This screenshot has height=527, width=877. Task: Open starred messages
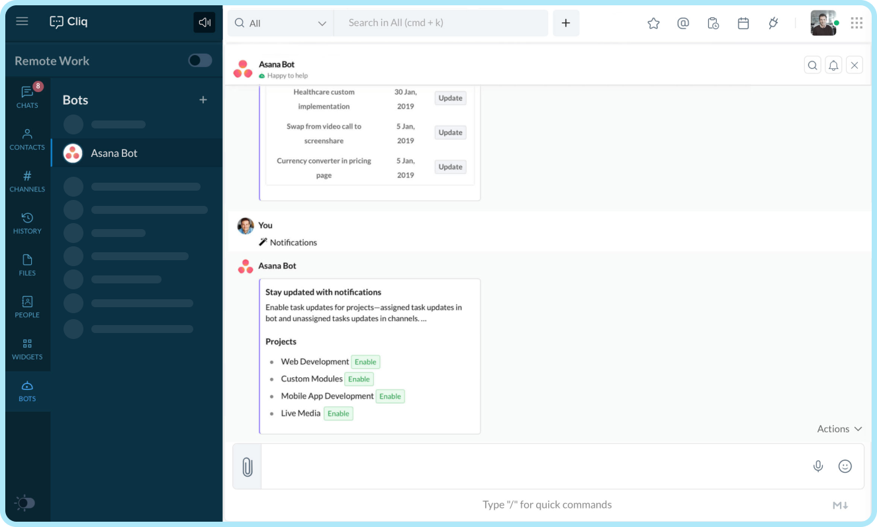(653, 23)
